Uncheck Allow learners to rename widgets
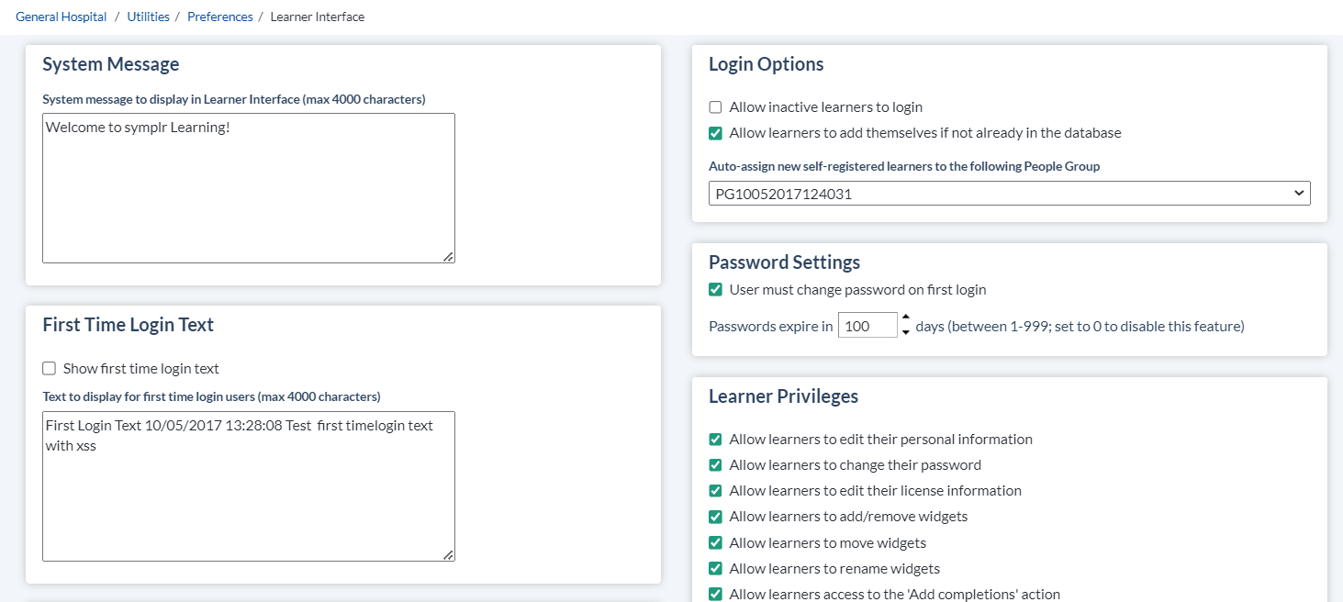Viewport: 1343px width, 602px height. (x=716, y=569)
